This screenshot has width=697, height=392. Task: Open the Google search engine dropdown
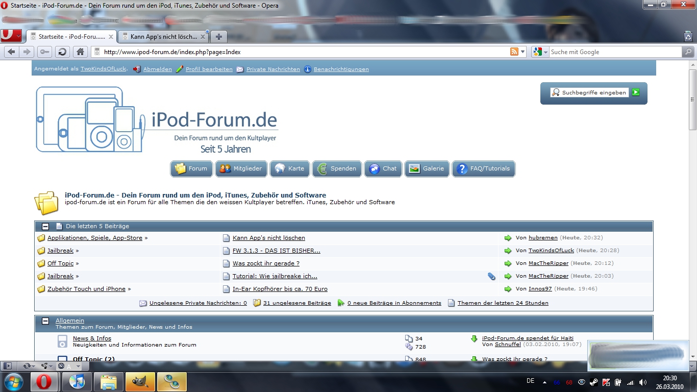coord(540,52)
